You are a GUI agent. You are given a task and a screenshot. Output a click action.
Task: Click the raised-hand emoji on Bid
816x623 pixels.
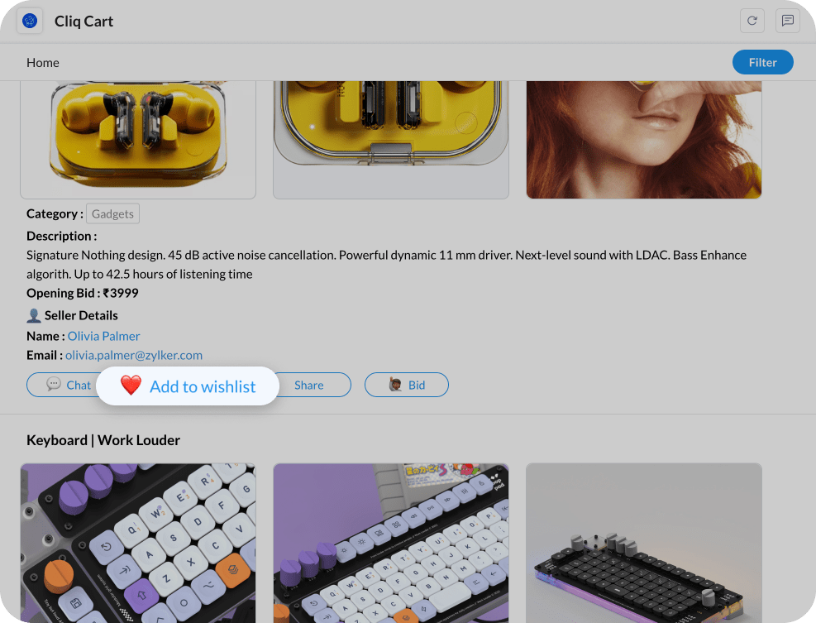(x=395, y=385)
